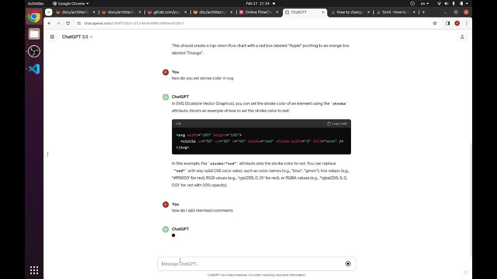Open the Wi-Fi indicator in the top bar
The image size is (497, 279).
coord(439,3)
